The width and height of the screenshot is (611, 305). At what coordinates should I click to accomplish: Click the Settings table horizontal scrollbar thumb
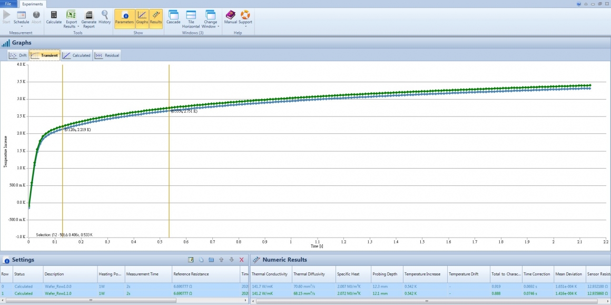91,300
